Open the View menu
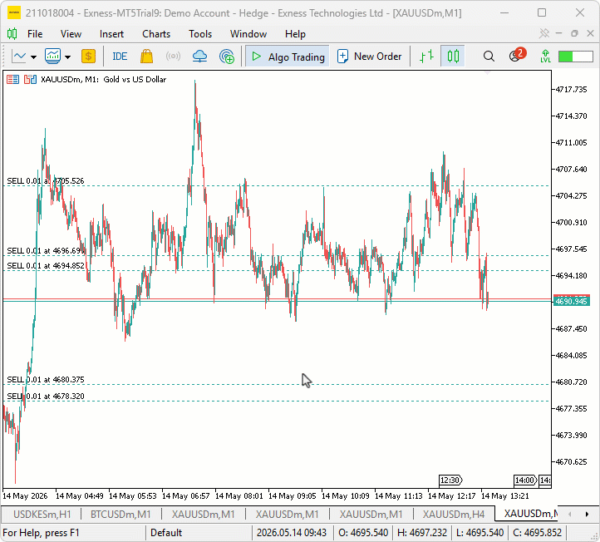Image resolution: width=600 pixels, height=542 pixels. [x=71, y=34]
